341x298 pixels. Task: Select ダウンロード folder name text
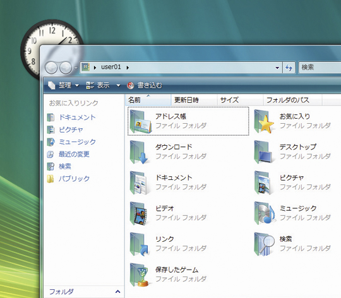174,147
